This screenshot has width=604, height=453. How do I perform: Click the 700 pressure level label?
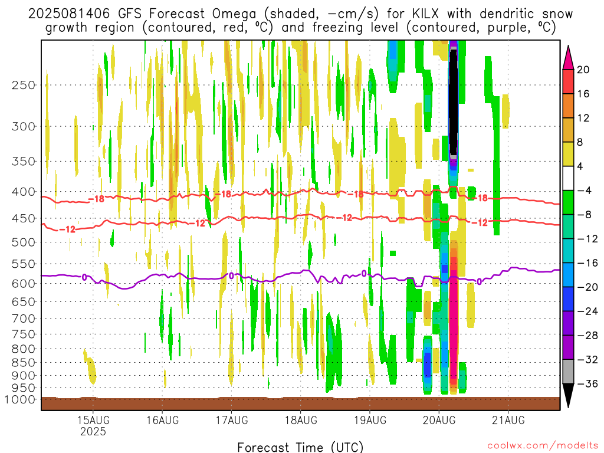click(x=24, y=319)
